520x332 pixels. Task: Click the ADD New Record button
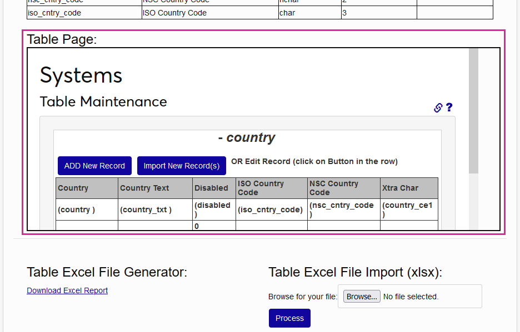pos(94,166)
